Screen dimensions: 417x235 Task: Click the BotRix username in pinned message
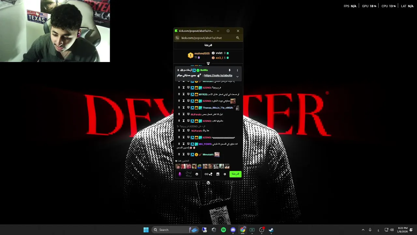coord(204,70)
